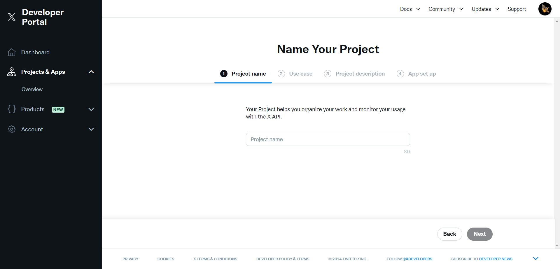
Task: Open the Updates dropdown menu
Action: click(485, 9)
